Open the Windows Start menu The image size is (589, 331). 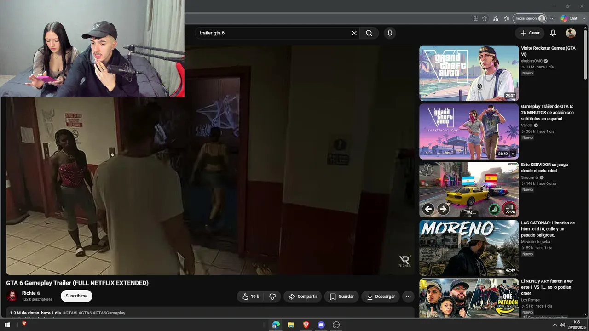7,325
